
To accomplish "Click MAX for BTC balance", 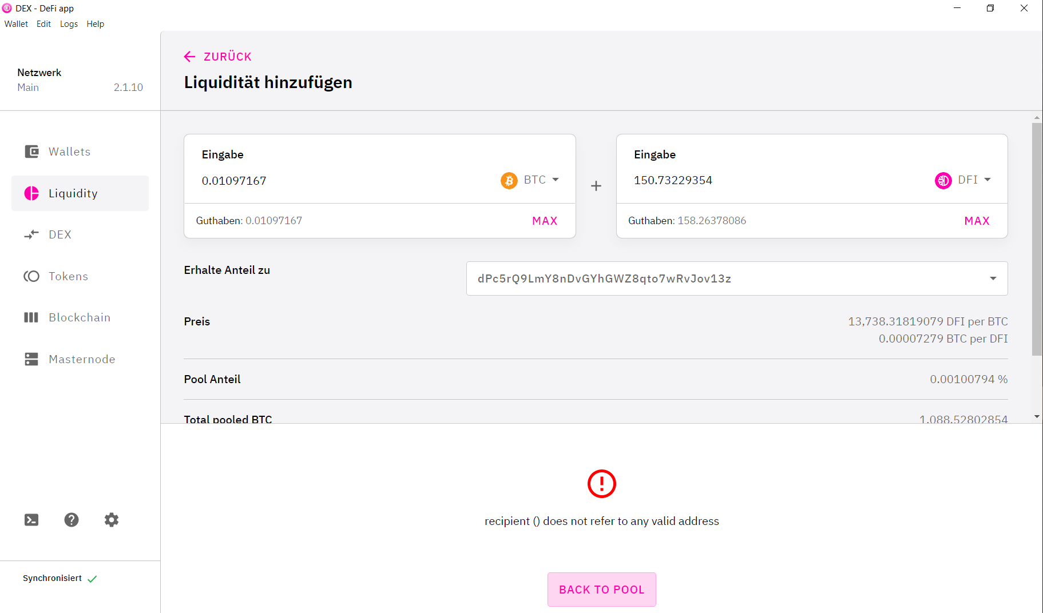I will click(545, 221).
